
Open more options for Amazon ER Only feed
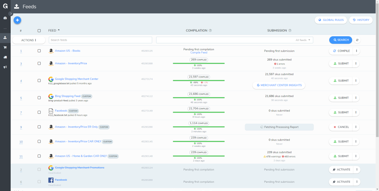click(356, 127)
